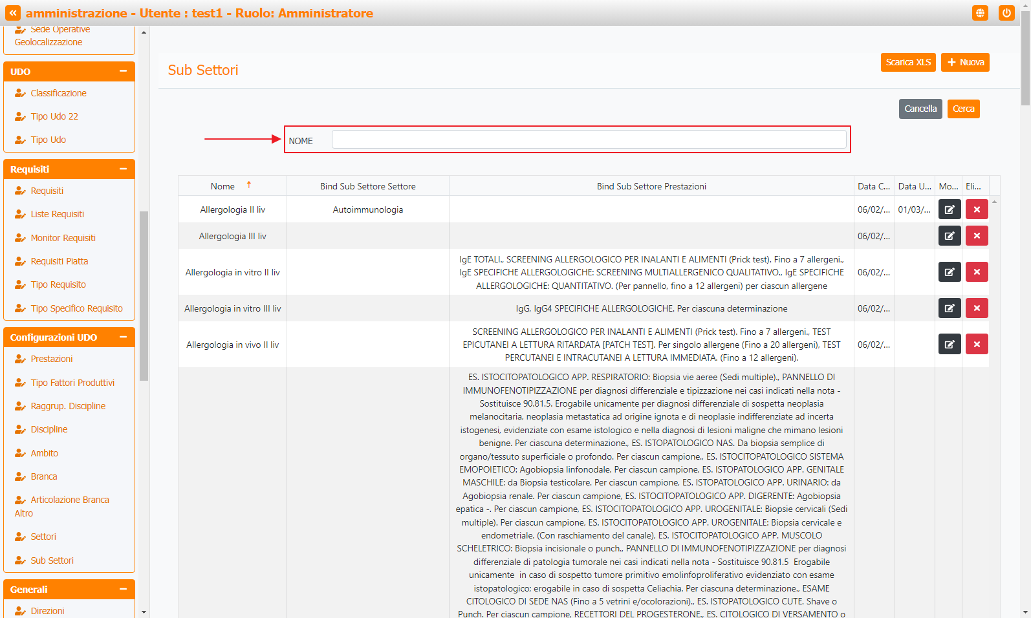Delete the Allergologia II liv row
1031x618 pixels.
976,209
